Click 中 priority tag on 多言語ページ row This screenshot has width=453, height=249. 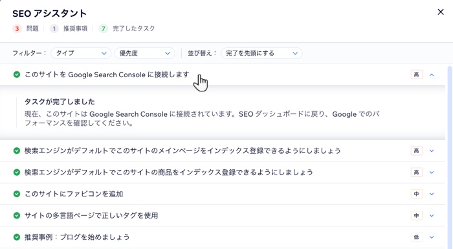[416, 215]
